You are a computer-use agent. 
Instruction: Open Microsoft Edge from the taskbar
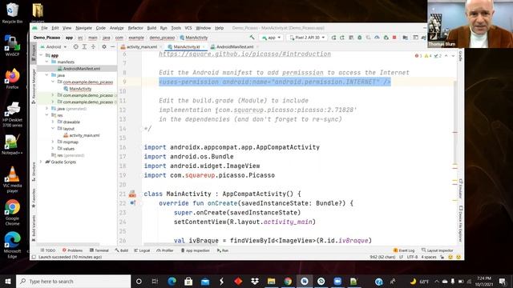[172, 281]
